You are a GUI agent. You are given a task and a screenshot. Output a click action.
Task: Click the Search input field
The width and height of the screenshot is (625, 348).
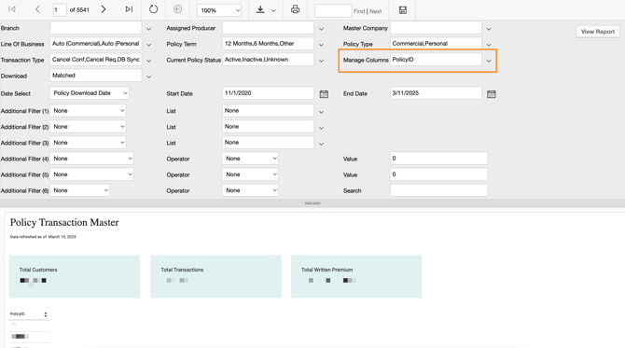click(438, 190)
